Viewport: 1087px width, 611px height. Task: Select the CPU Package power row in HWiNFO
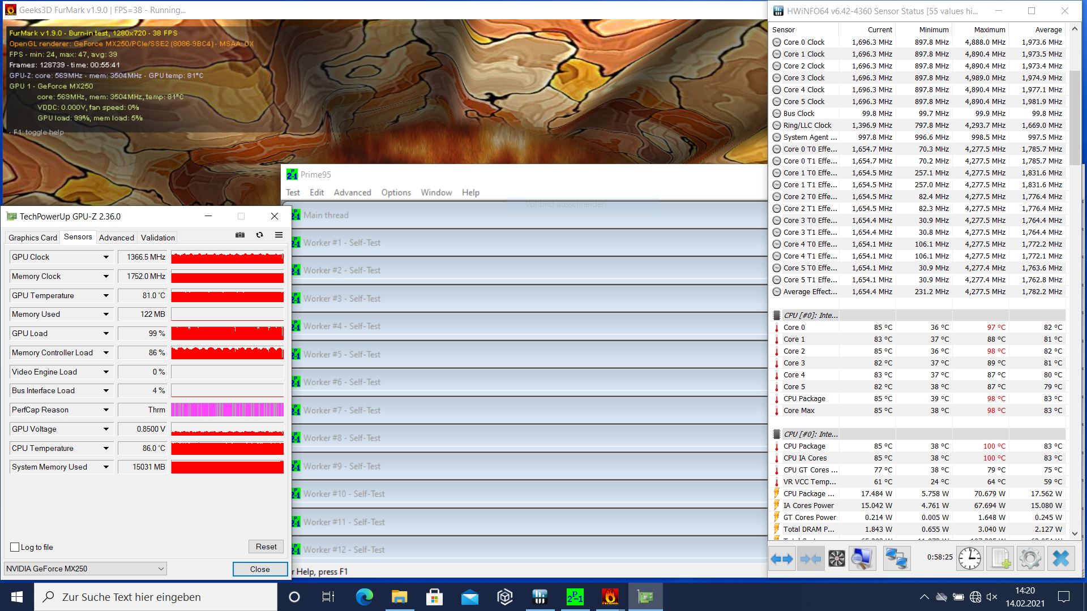coord(918,493)
